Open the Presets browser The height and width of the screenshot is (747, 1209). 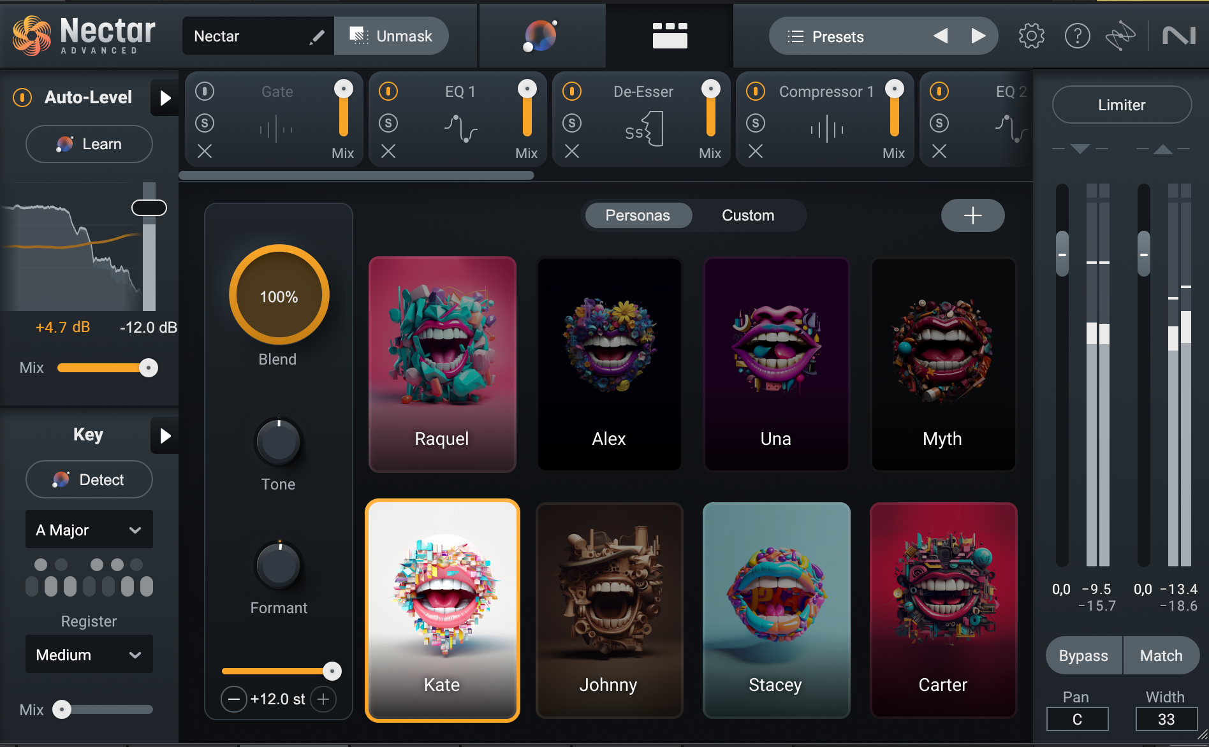(x=838, y=36)
